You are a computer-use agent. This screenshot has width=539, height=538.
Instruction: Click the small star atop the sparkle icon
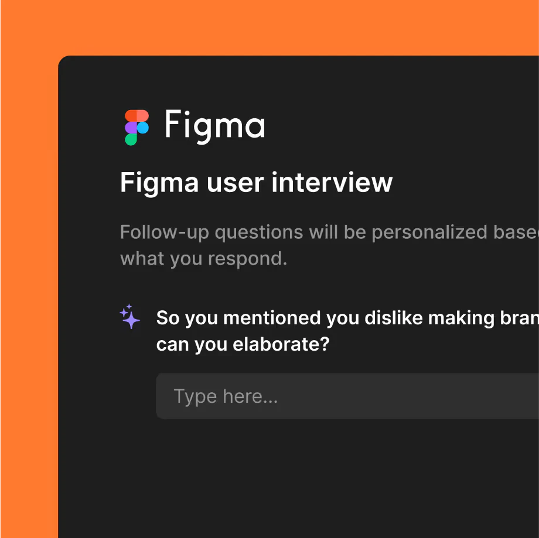129,306
